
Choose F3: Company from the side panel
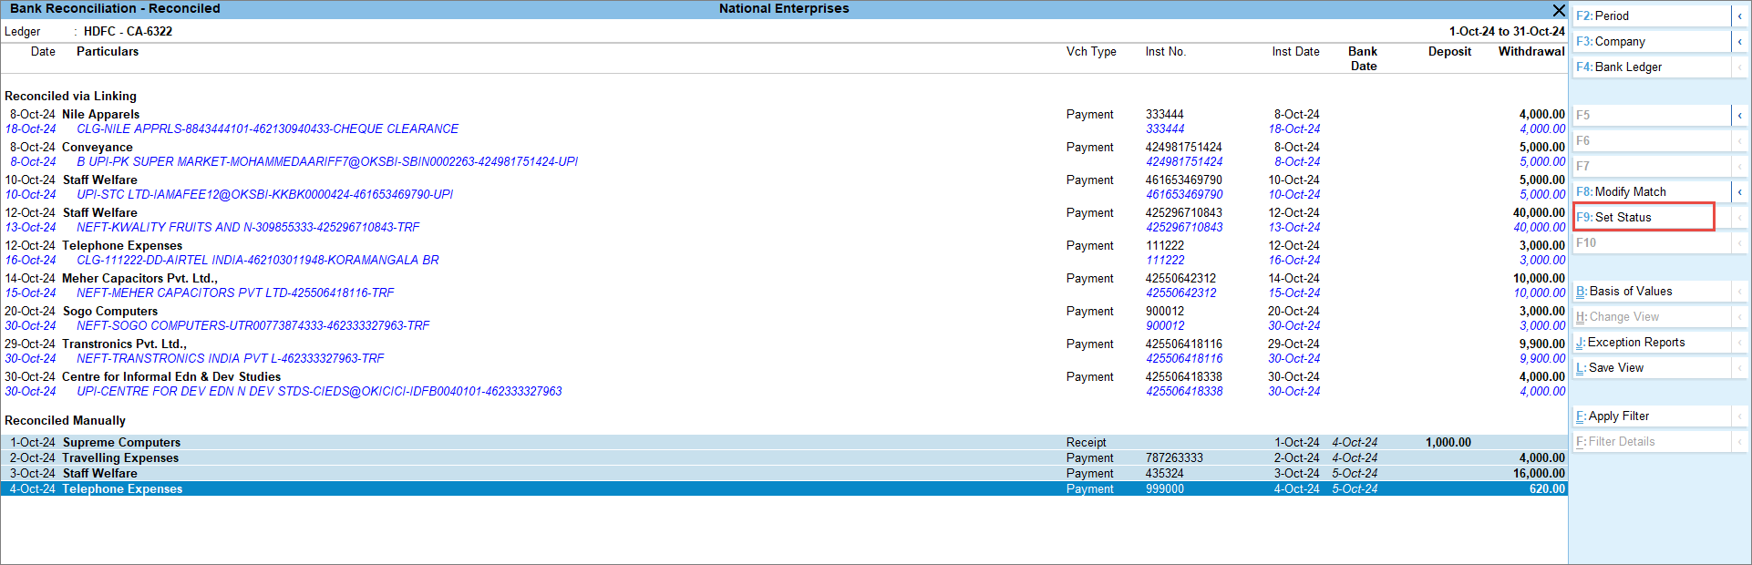pos(1652,42)
